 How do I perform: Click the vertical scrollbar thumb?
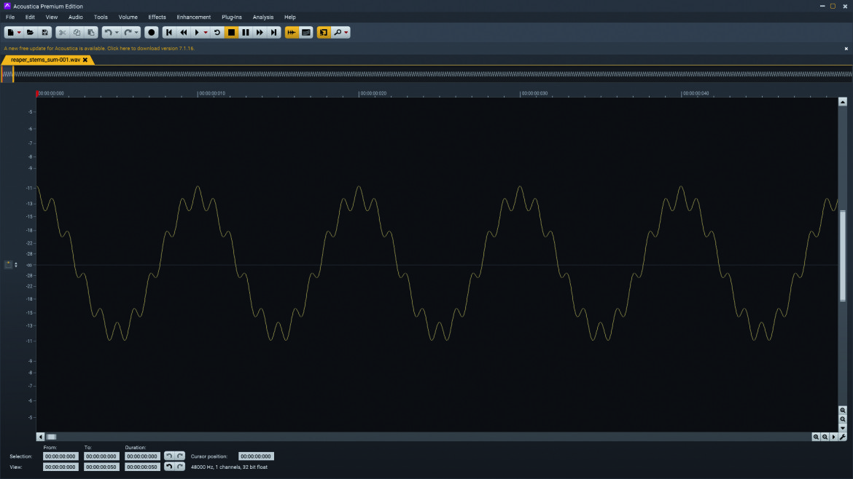[843, 256]
